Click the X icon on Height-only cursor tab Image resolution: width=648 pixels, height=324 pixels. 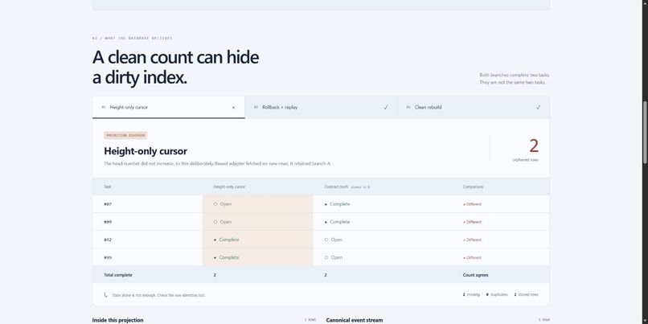click(233, 108)
